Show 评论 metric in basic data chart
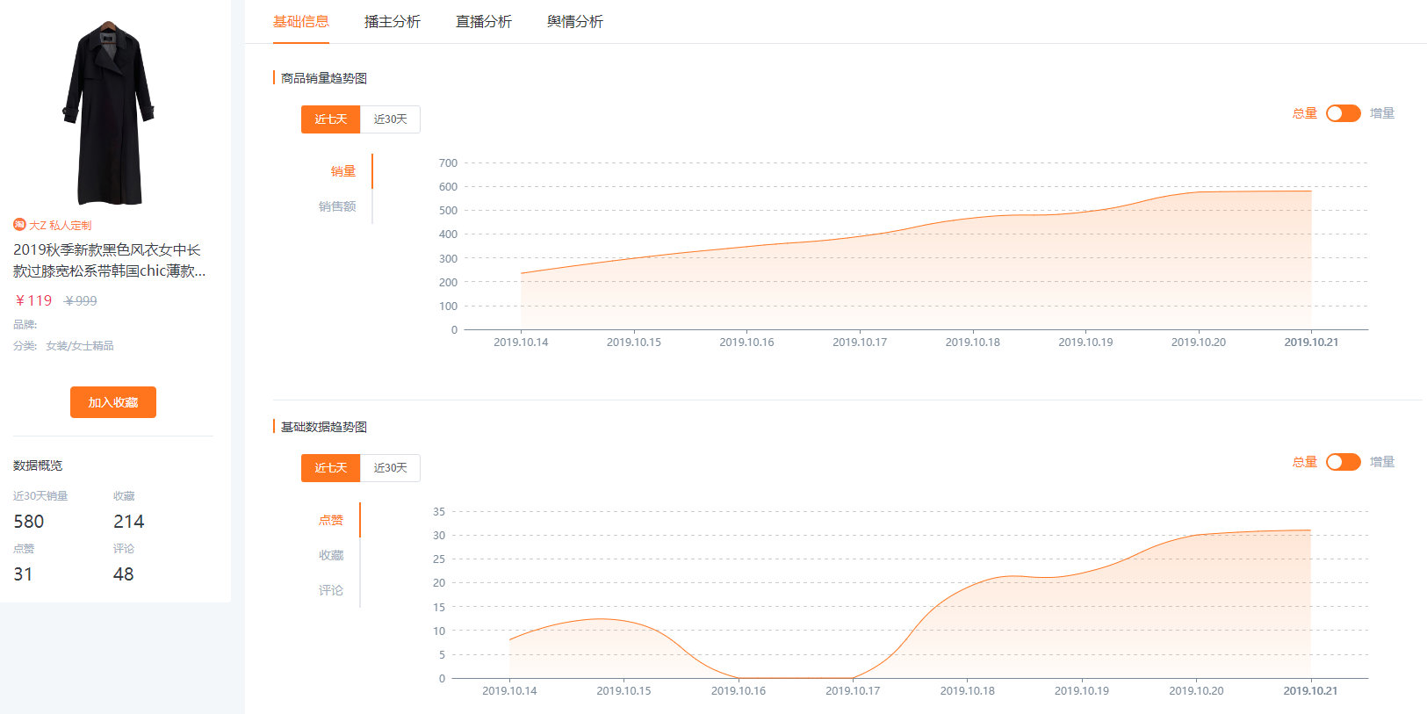The width and height of the screenshot is (1427, 714). point(331,590)
